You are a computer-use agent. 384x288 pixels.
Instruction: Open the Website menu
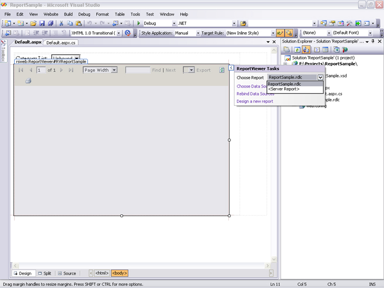51,14
